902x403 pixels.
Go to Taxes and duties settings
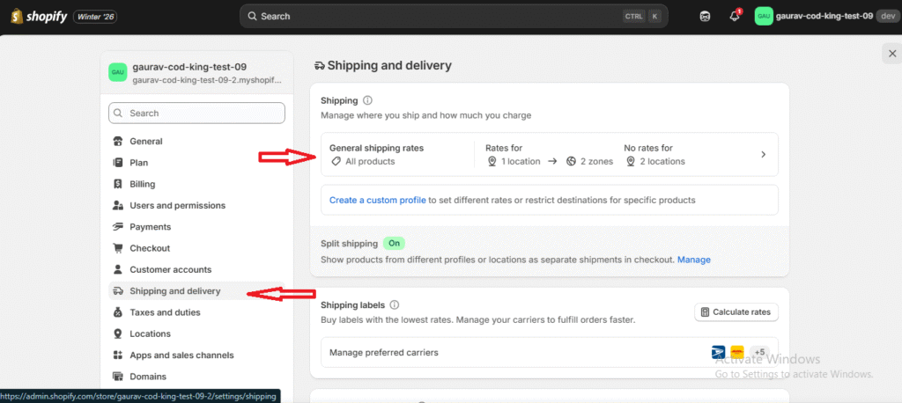[x=166, y=312]
